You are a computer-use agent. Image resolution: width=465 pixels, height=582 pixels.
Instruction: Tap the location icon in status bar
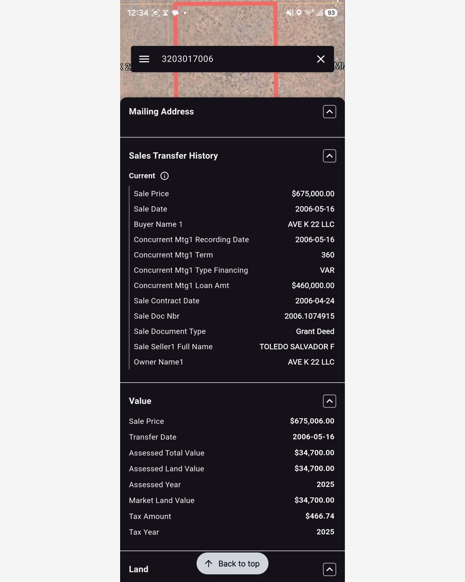tap(299, 13)
